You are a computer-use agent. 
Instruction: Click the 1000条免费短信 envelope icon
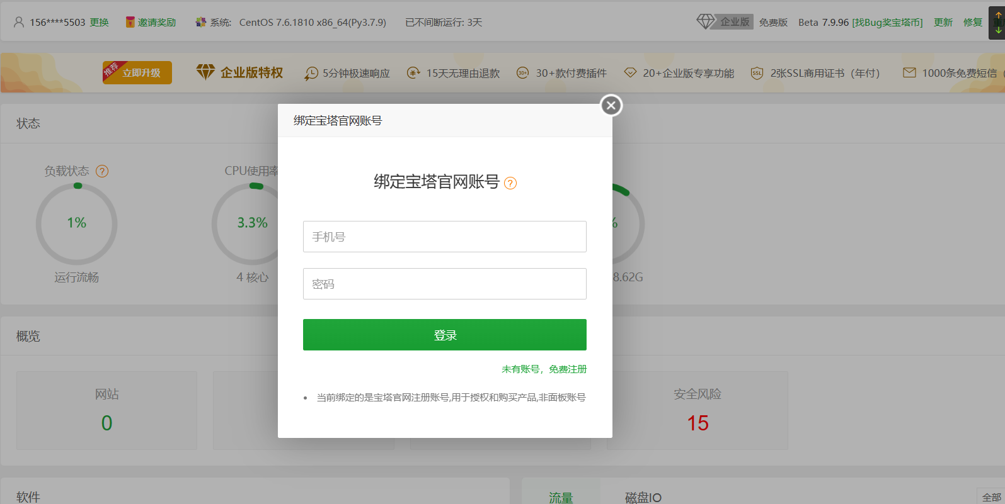[909, 73]
